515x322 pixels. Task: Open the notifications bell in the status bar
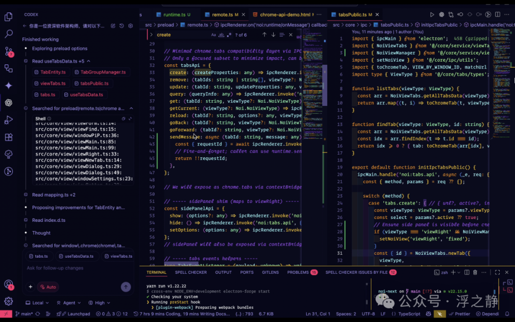point(507,314)
